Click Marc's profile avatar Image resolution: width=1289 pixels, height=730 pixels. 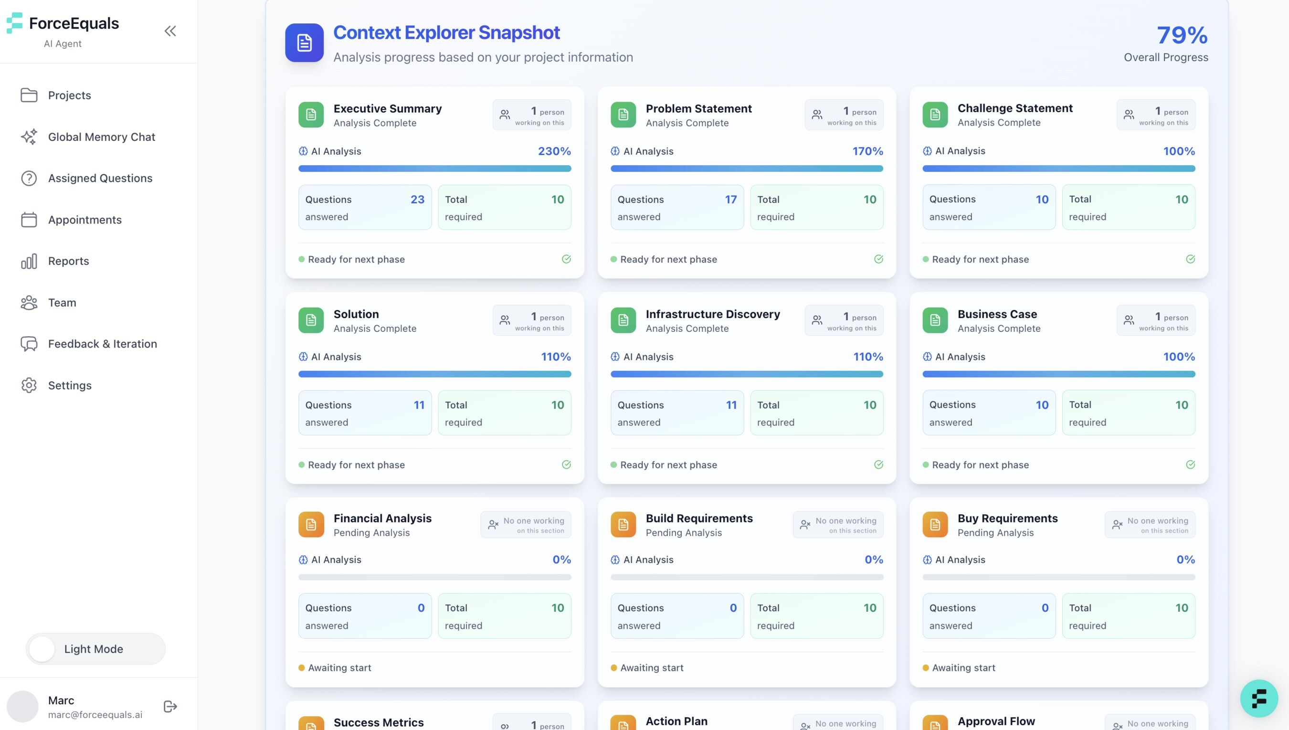coord(22,707)
